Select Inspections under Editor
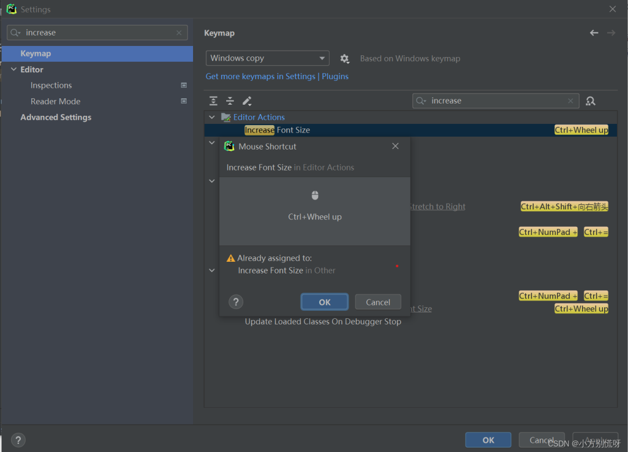628x452 pixels. [51, 86]
